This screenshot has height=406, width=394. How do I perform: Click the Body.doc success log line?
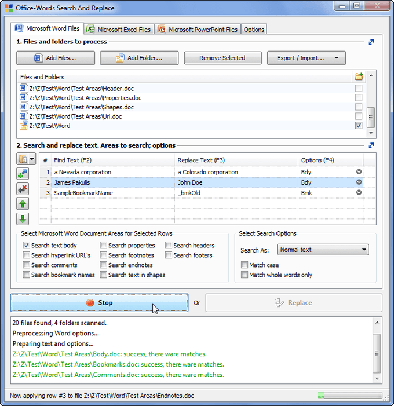(110, 354)
